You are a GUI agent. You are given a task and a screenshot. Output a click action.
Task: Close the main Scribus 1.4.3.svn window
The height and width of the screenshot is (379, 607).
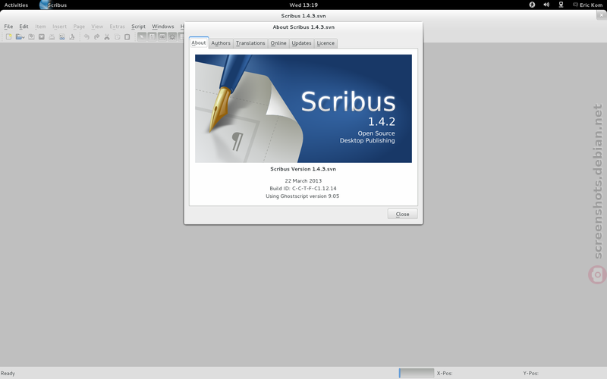(601, 15)
